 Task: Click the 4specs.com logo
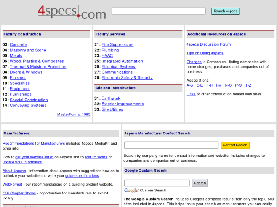72,12
